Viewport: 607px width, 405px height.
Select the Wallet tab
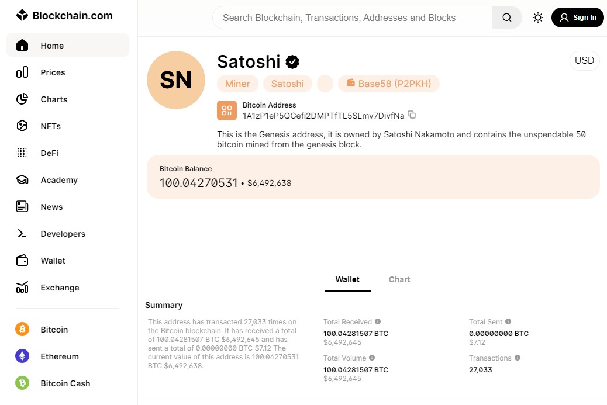[x=347, y=279]
